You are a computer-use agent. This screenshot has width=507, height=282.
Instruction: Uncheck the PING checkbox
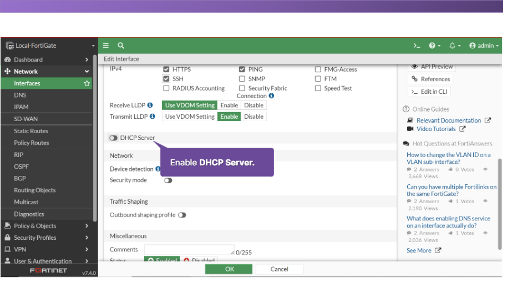(242, 69)
